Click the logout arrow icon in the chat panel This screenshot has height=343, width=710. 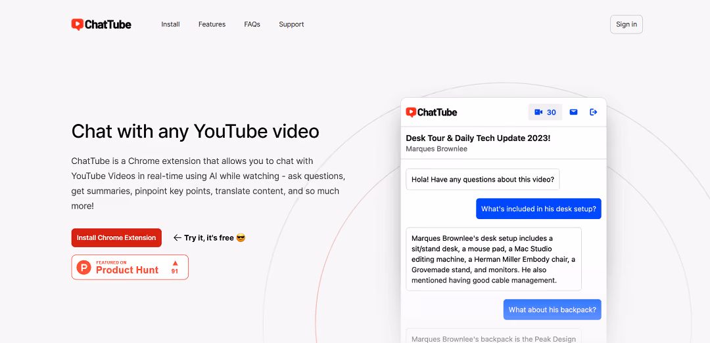click(x=593, y=112)
